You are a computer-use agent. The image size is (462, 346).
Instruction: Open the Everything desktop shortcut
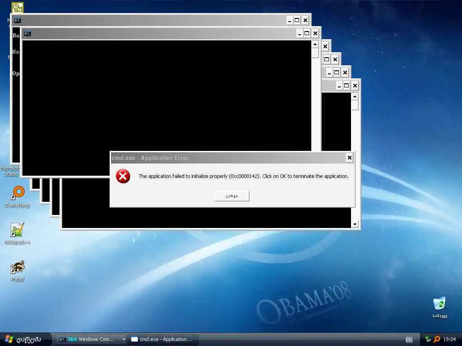tap(18, 196)
